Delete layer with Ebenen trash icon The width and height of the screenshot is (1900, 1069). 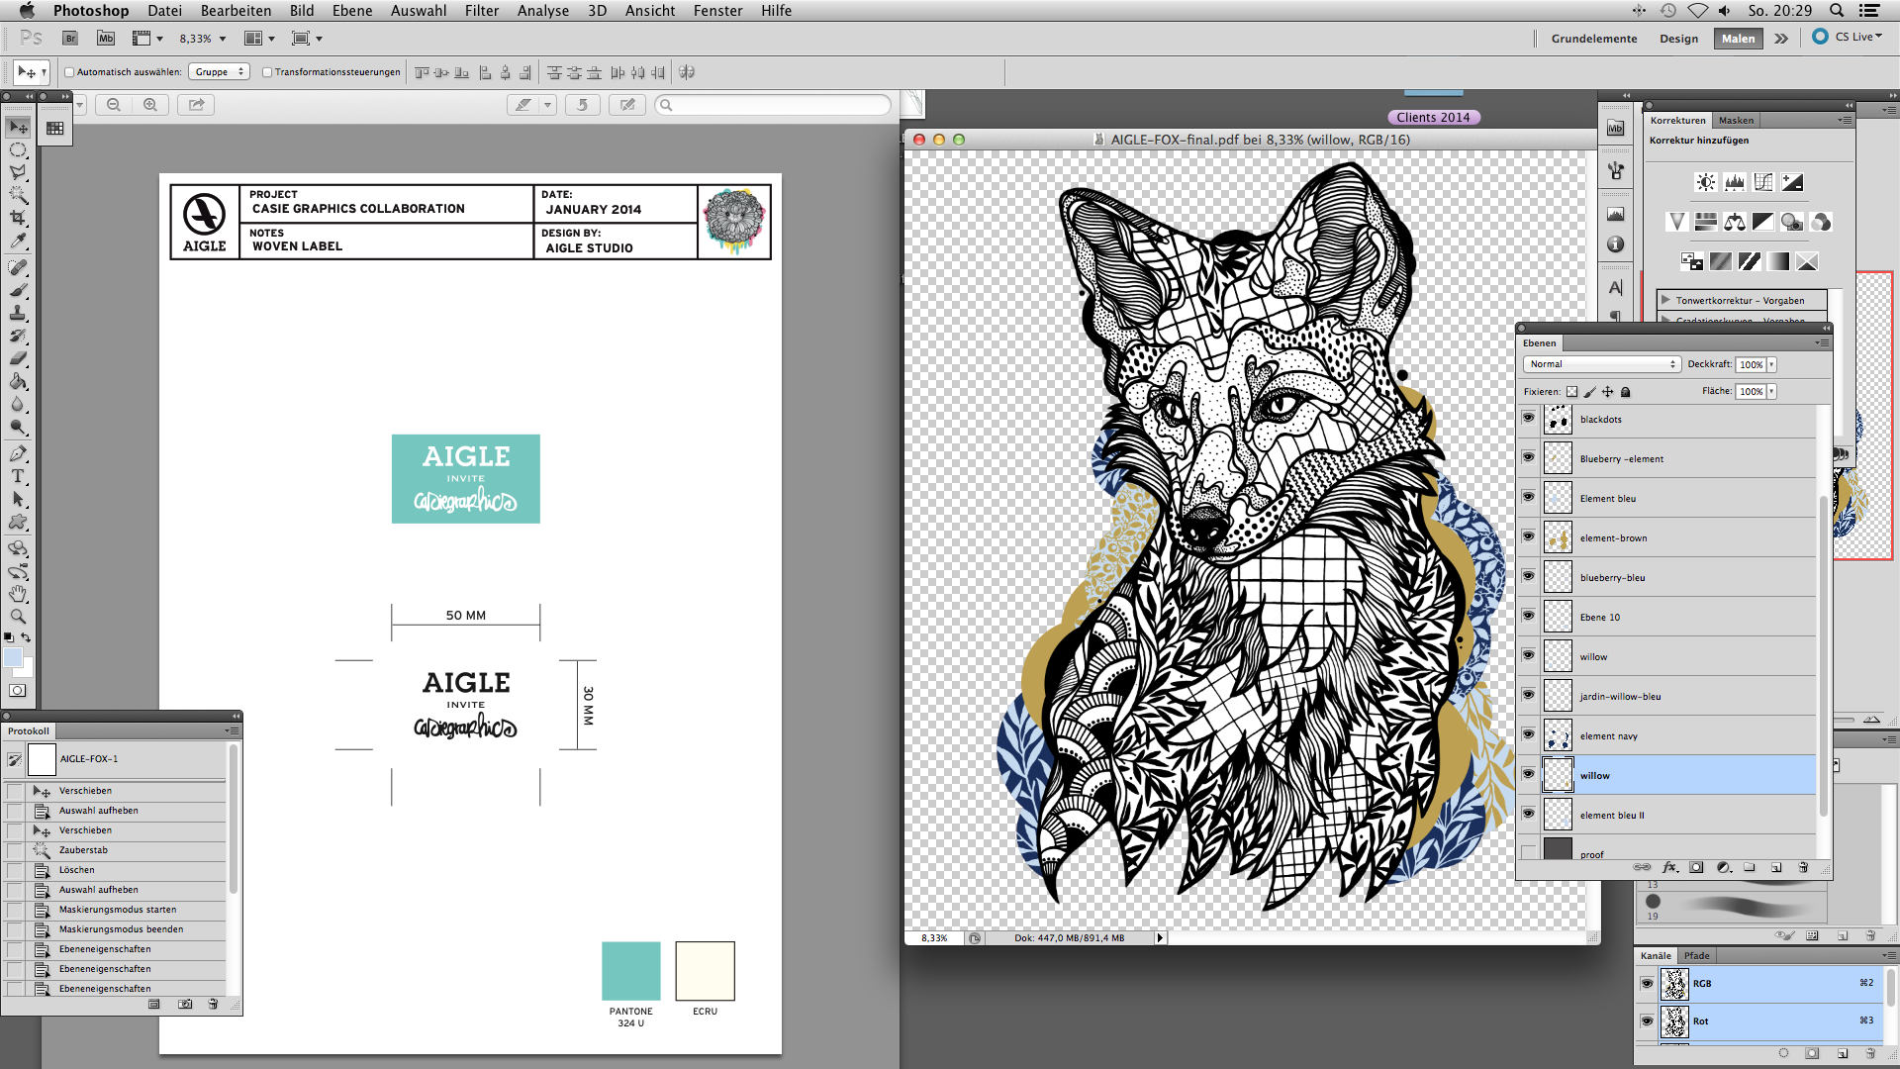pyautogui.click(x=1802, y=867)
